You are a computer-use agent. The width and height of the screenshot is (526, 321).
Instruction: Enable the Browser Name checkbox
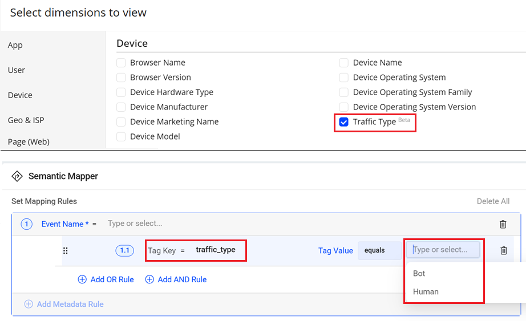click(121, 63)
